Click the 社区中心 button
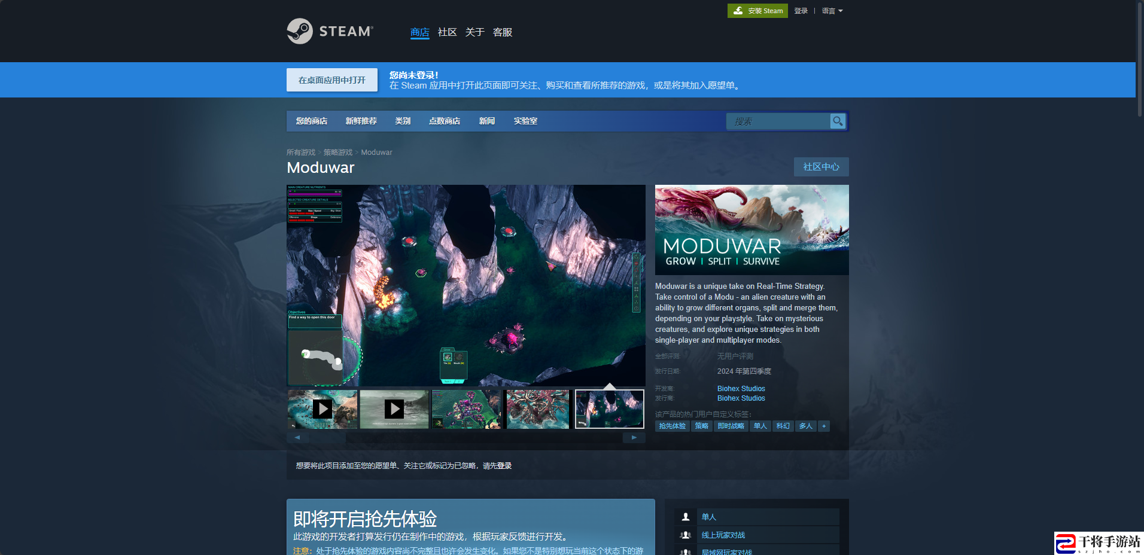This screenshot has height=555, width=1144. (x=821, y=167)
